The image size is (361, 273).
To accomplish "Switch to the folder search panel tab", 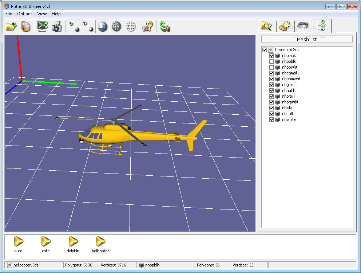I will pos(266,26).
